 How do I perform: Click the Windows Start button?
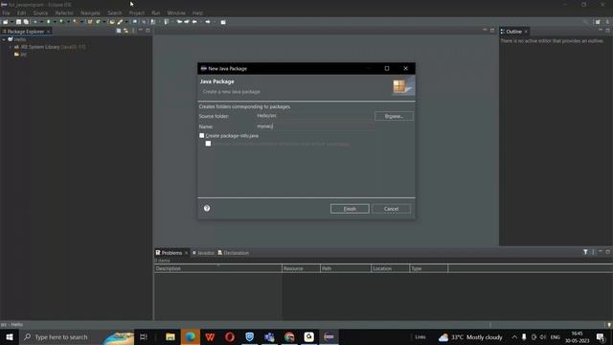(x=10, y=336)
